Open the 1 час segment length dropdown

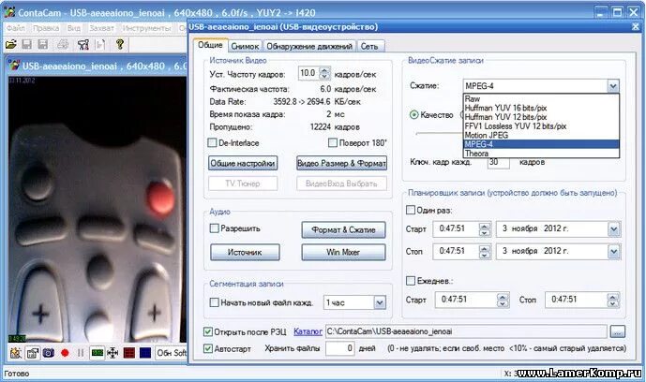380,303
